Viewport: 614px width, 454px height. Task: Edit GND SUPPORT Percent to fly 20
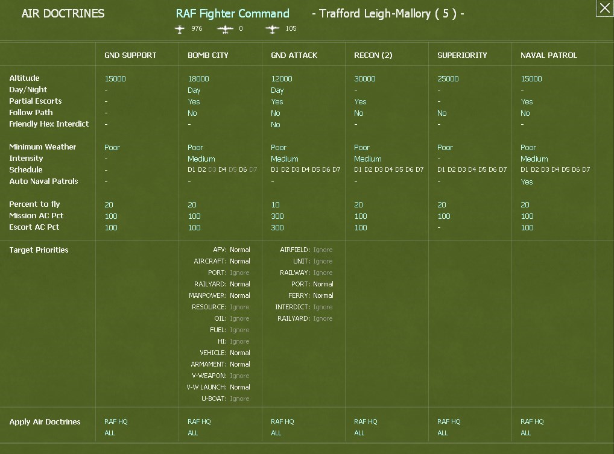coord(109,204)
